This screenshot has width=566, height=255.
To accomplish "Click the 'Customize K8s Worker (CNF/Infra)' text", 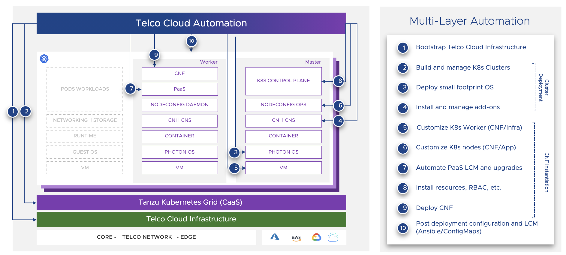I will (x=469, y=128).
